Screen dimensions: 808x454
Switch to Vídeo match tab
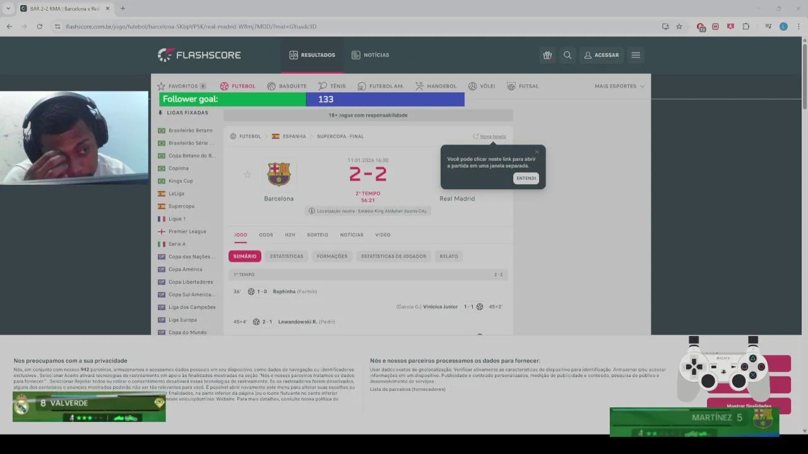click(383, 235)
